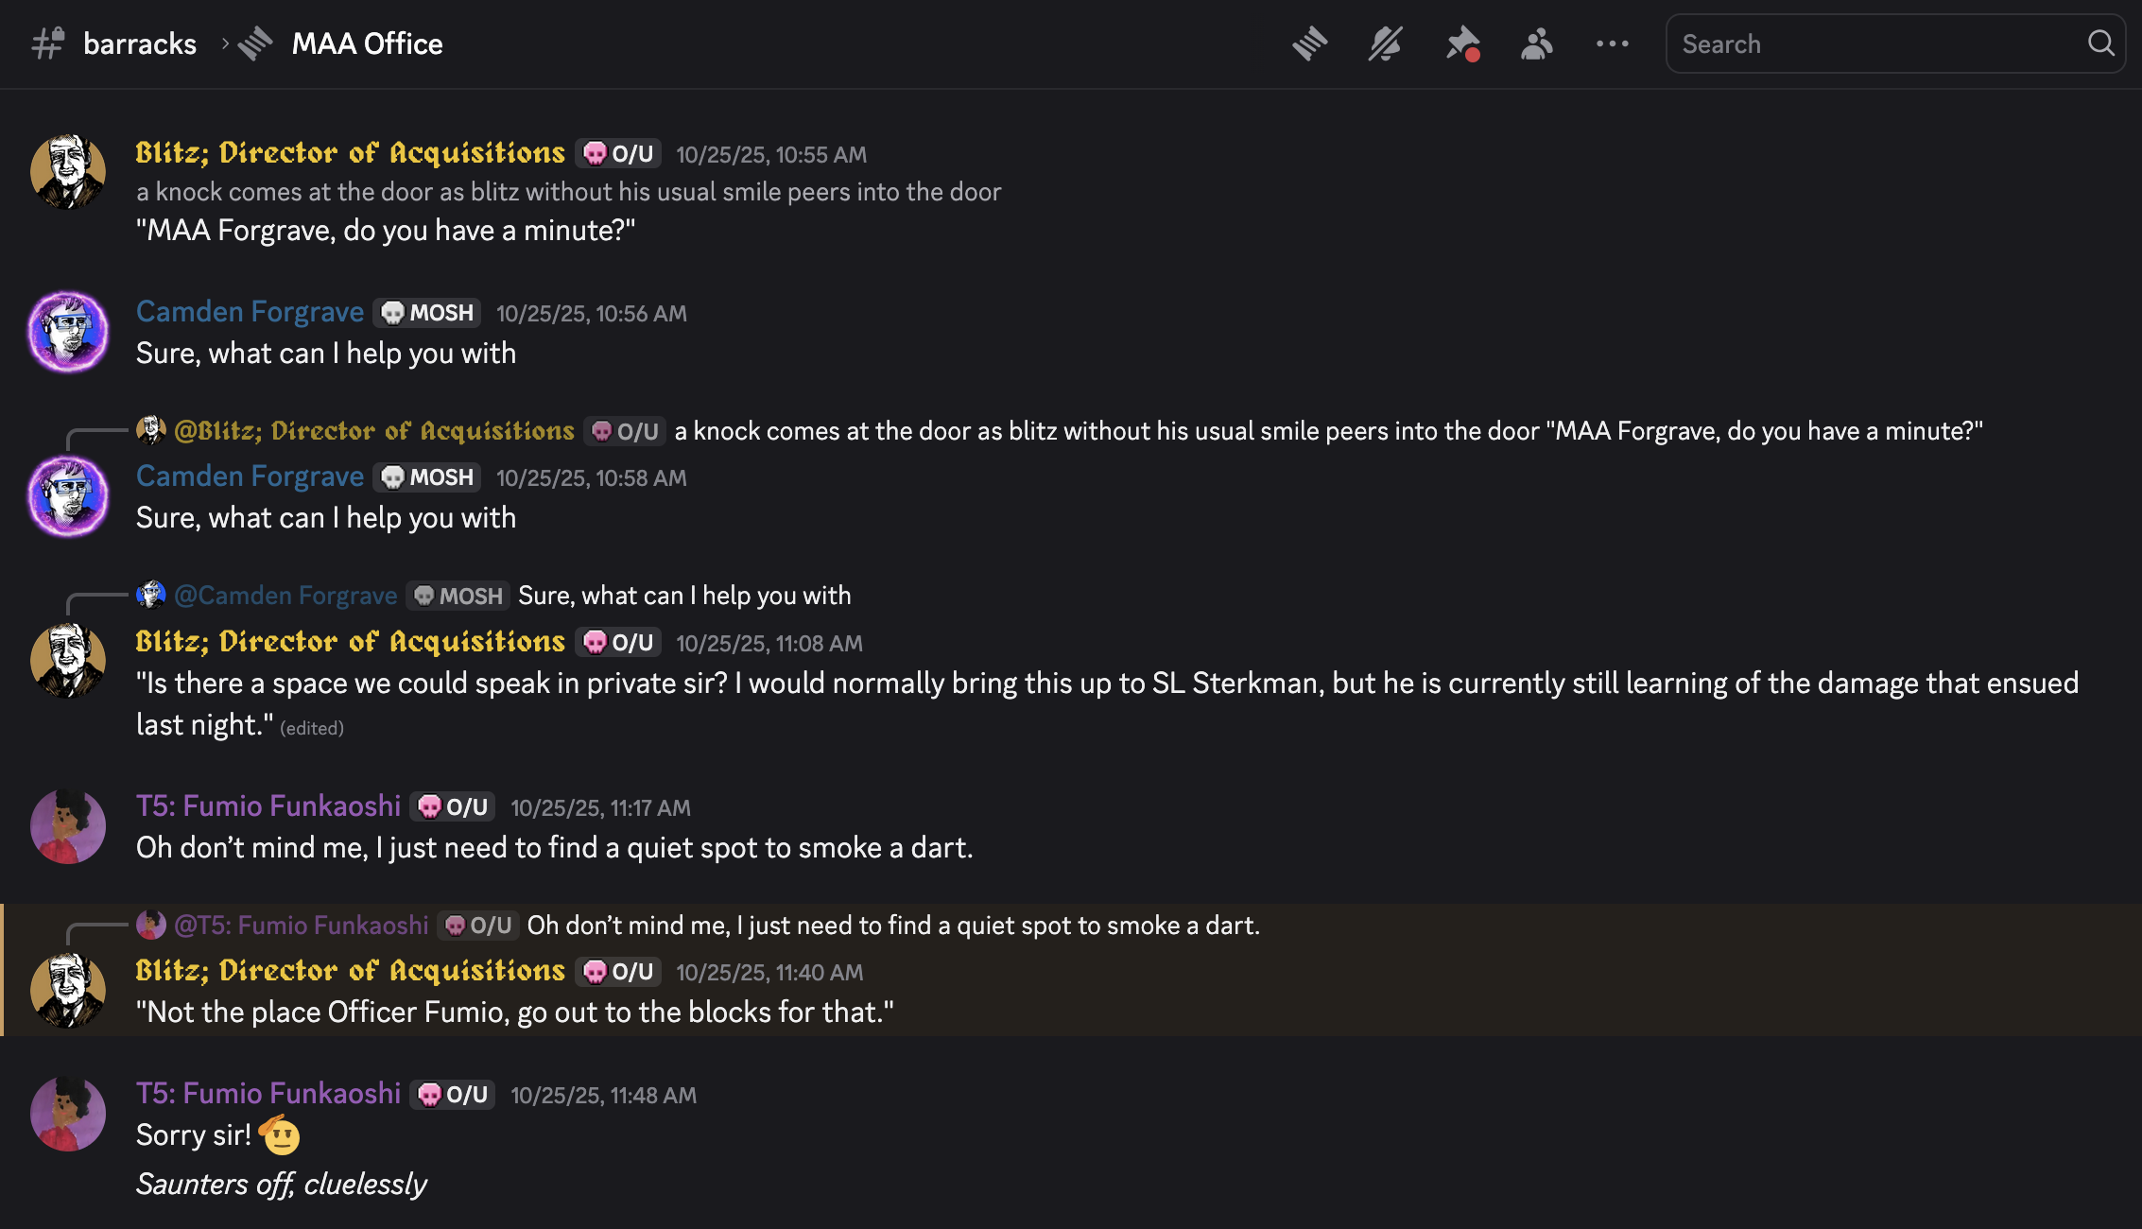This screenshot has height=1229, width=2142.
Task: Open the Threads icon in the header
Action: [x=1309, y=43]
